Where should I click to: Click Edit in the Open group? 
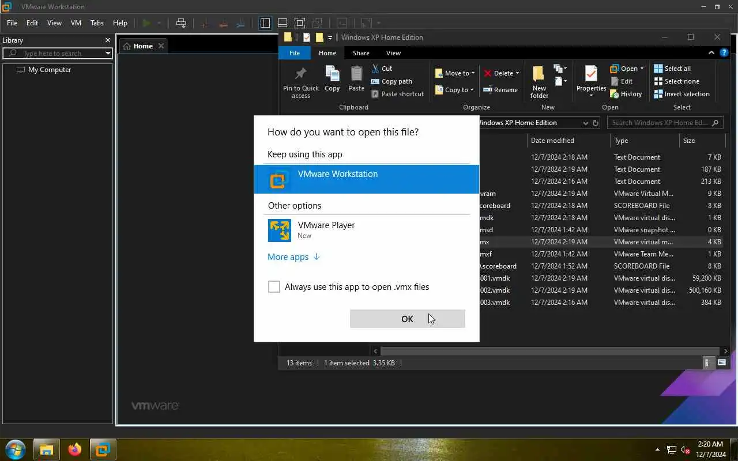click(622, 81)
